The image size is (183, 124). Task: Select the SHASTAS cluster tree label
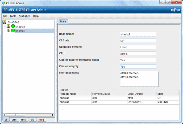pos(13,22)
